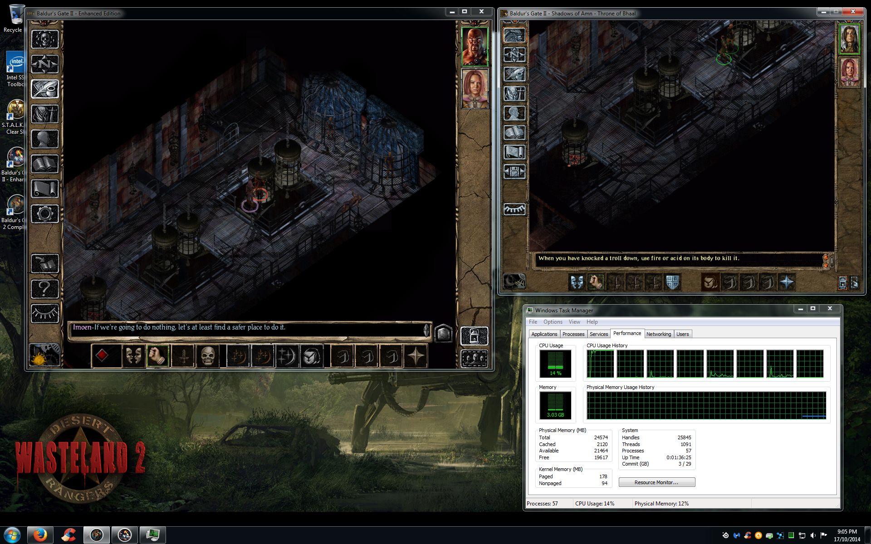Click the taskbar clock showing 9:05 PM
The height and width of the screenshot is (544, 871).
click(x=847, y=535)
